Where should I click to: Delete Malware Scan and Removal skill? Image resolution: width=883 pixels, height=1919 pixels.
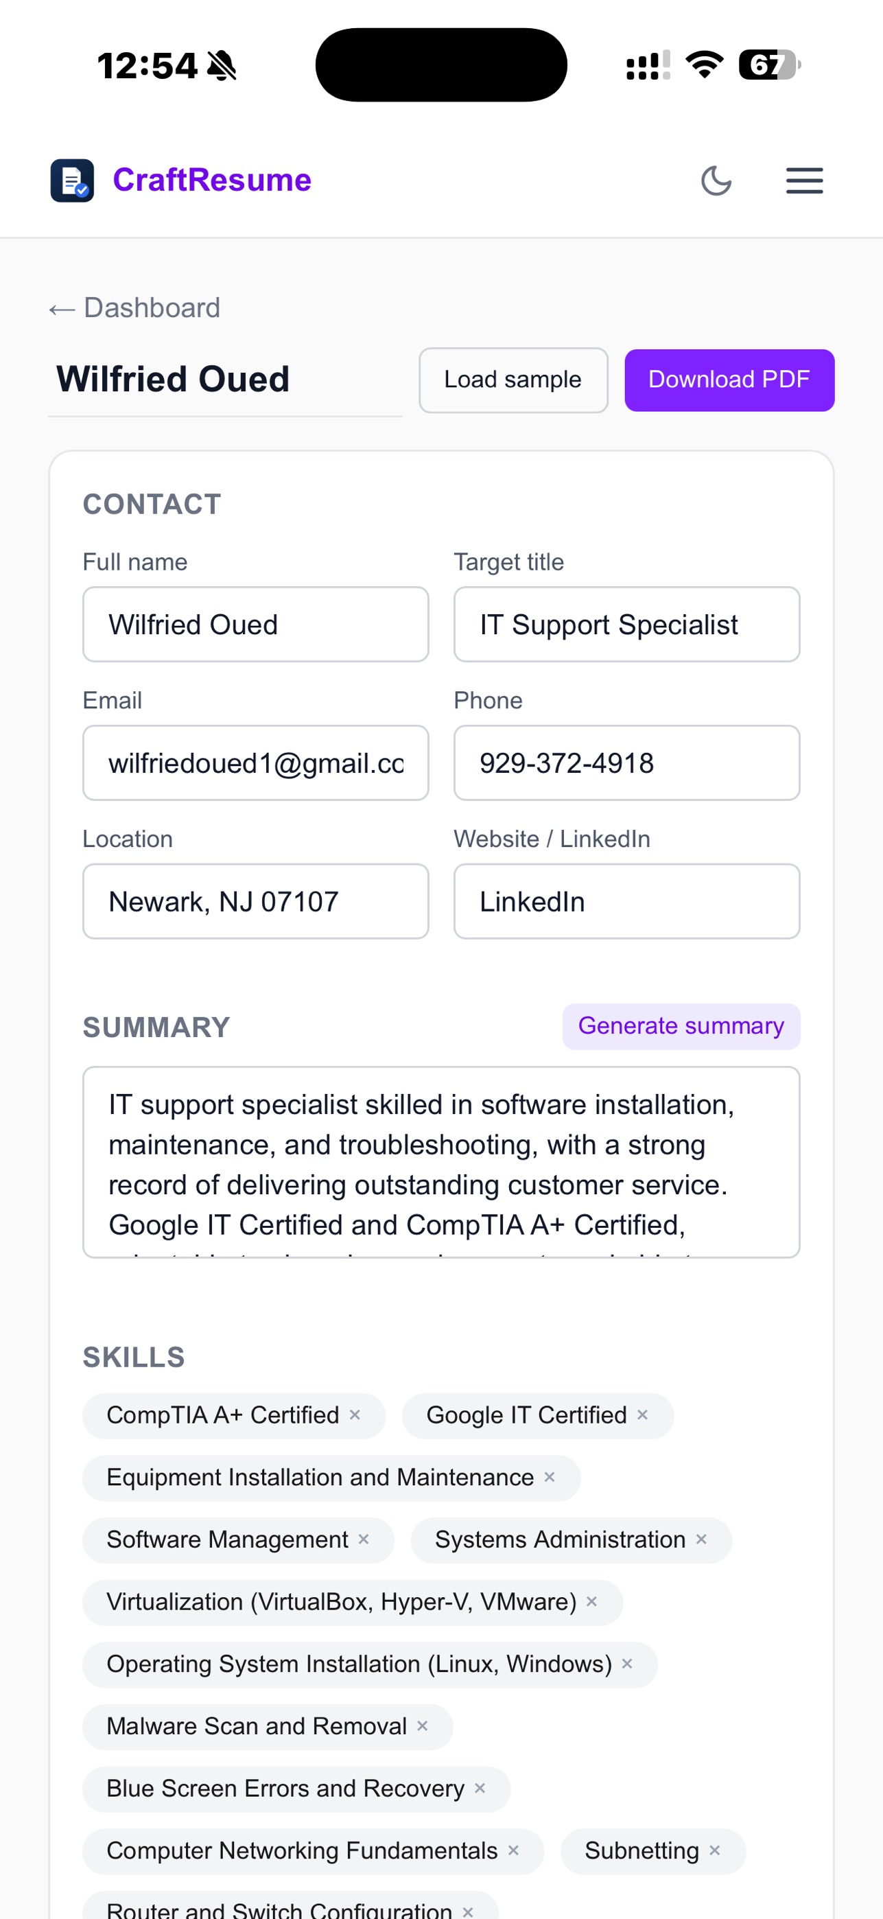422,1726
